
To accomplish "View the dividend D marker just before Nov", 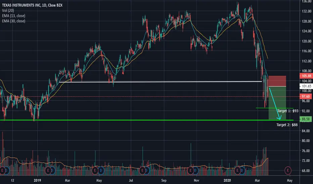I will point(195,171).
